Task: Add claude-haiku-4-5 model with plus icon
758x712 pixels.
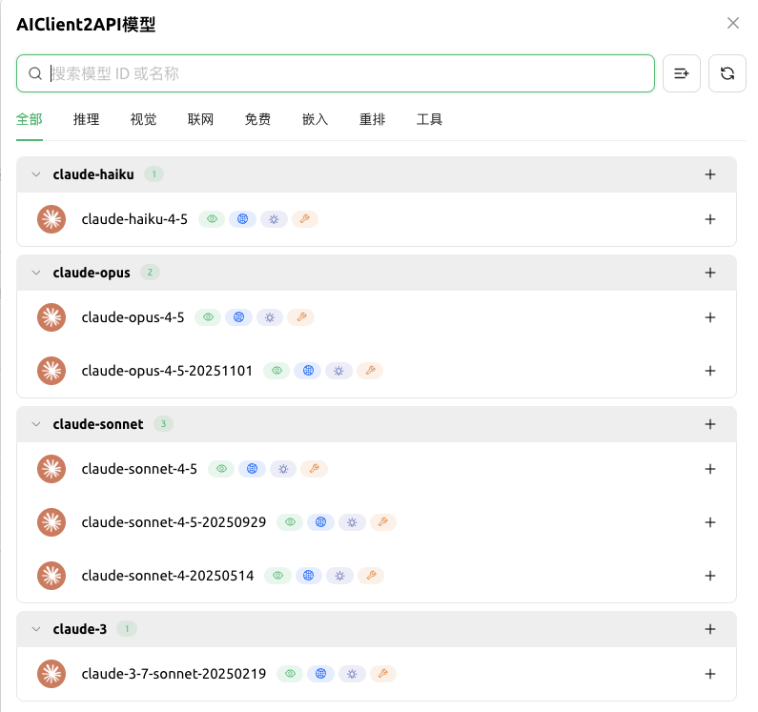Action: pyautogui.click(x=709, y=219)
